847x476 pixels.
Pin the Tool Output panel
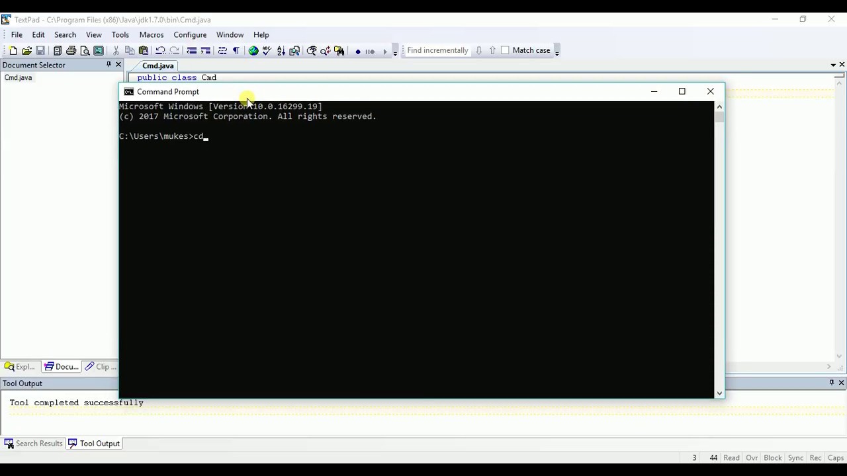832,383
